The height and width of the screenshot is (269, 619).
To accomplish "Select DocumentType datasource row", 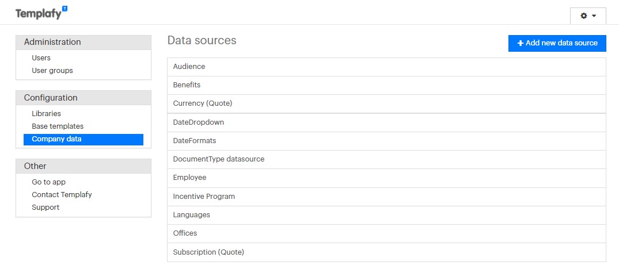I will (x=218, y=159).
